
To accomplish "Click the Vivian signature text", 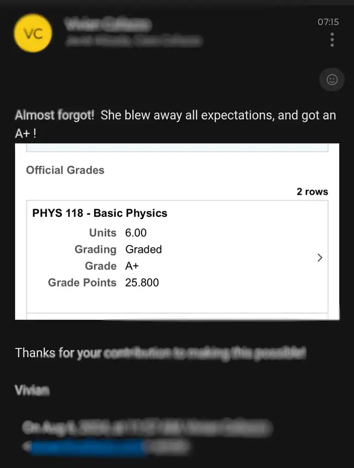I will click(32, 390).
